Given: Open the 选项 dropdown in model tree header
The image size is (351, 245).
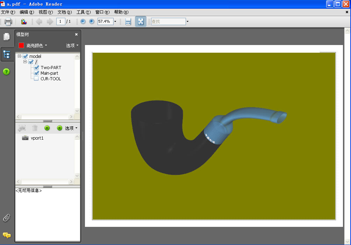Looking at the screenshot, I should 72,46.
